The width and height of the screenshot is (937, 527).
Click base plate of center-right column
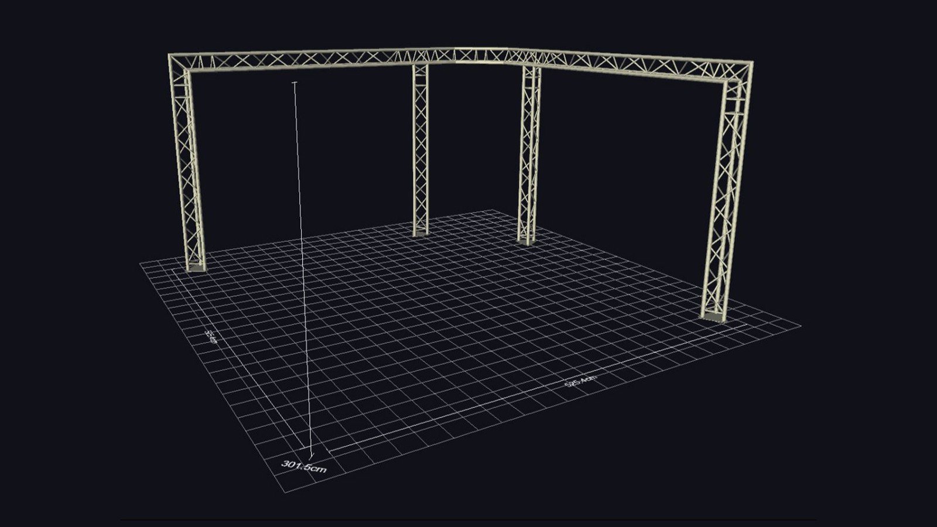click(x=526, y=240)
